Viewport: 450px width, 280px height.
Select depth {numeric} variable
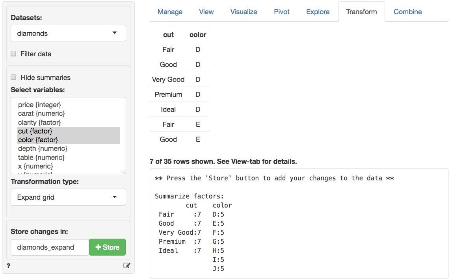(x=43, y=148)
